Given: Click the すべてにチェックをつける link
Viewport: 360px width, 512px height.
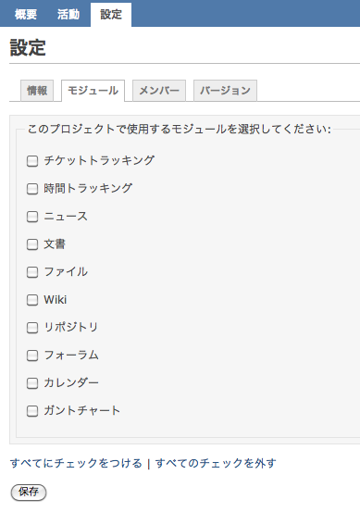Looking at the screenshot, I should pos(76,463).
